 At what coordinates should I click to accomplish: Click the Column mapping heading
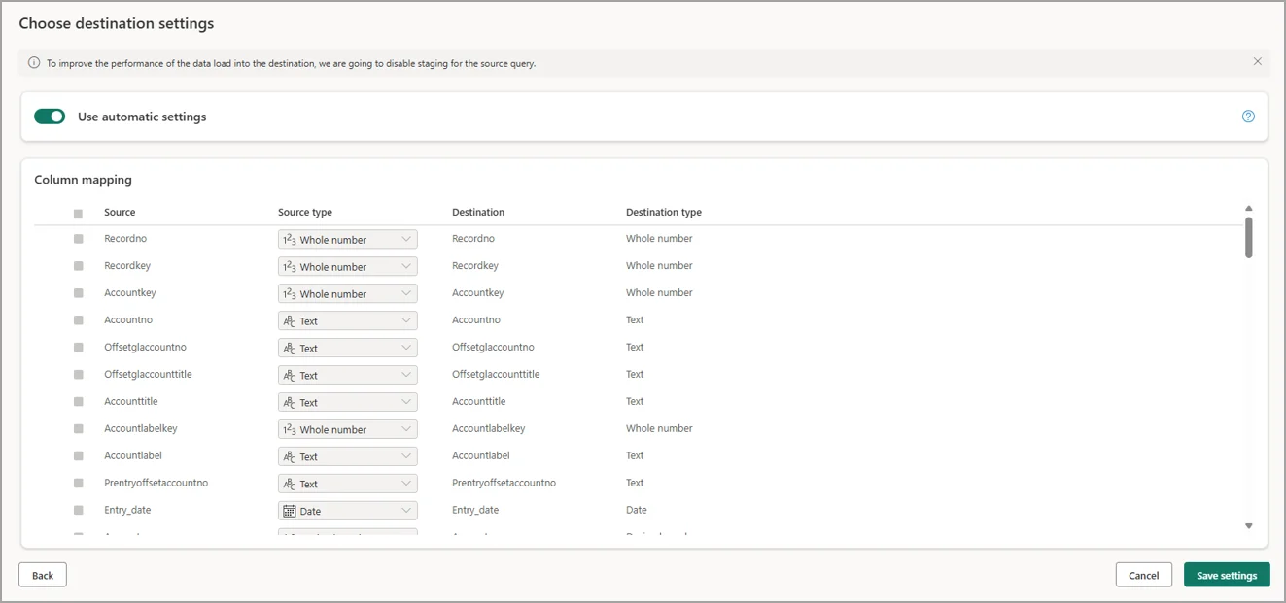coord(83,180)
